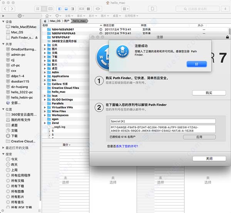This screenshot has width=231, height=213.
Task: Open the 影片 menu in the favorites bar
Action: (93, 16)
